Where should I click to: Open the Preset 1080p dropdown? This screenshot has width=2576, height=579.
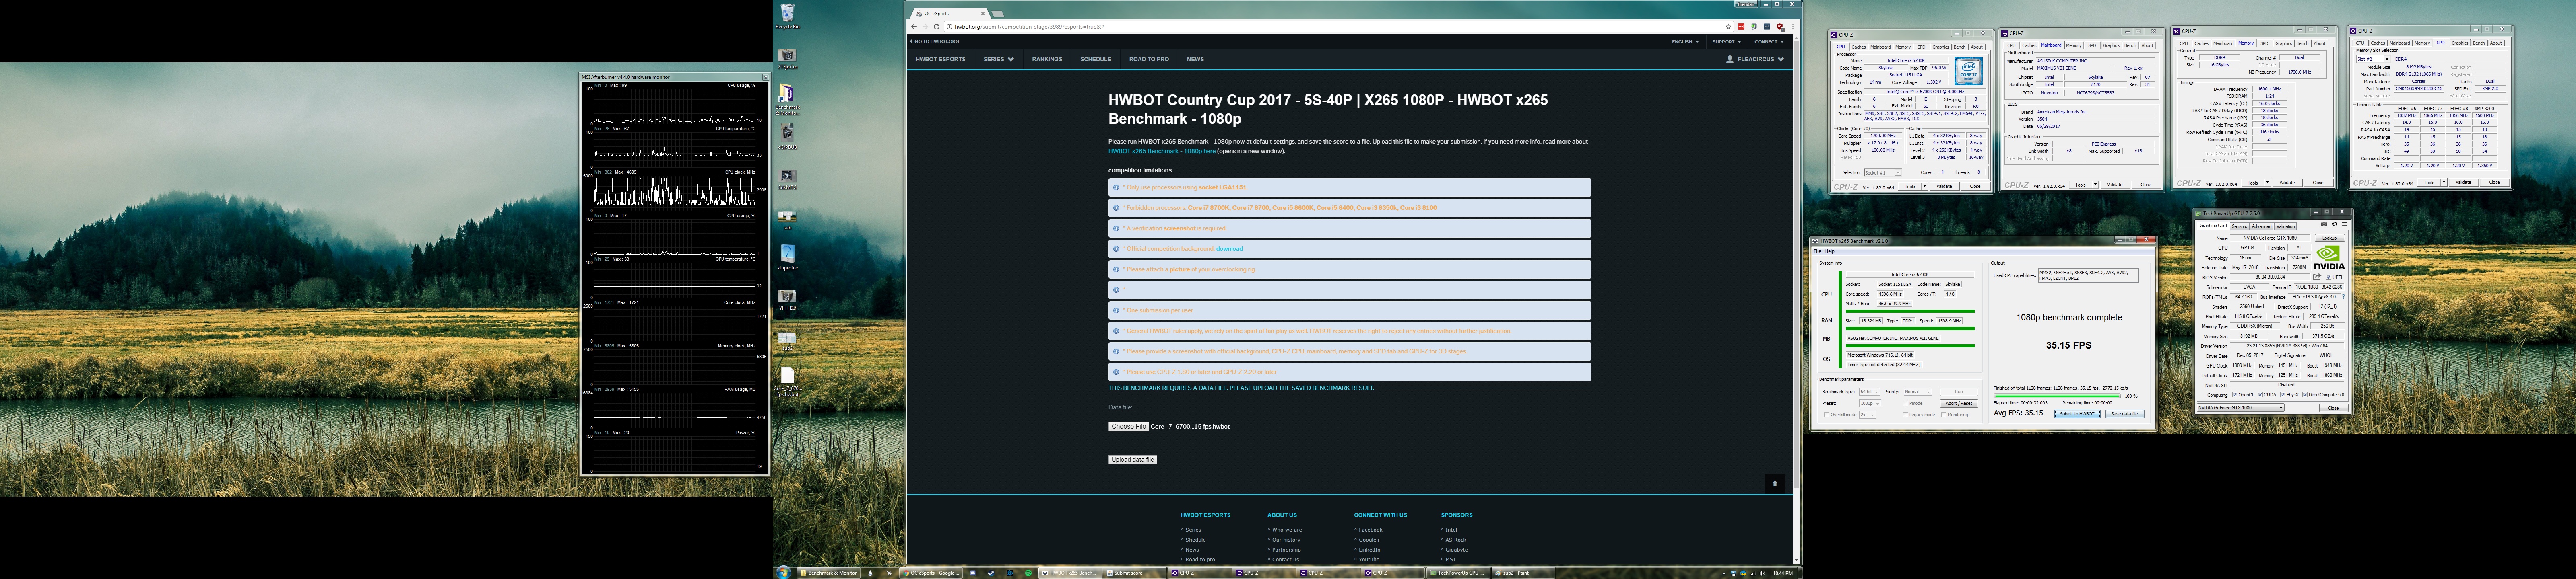(1870, 403)
